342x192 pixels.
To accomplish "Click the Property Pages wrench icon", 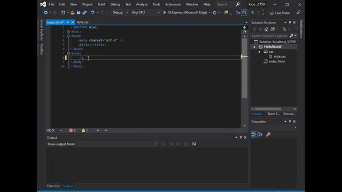I will click(268, 134).
